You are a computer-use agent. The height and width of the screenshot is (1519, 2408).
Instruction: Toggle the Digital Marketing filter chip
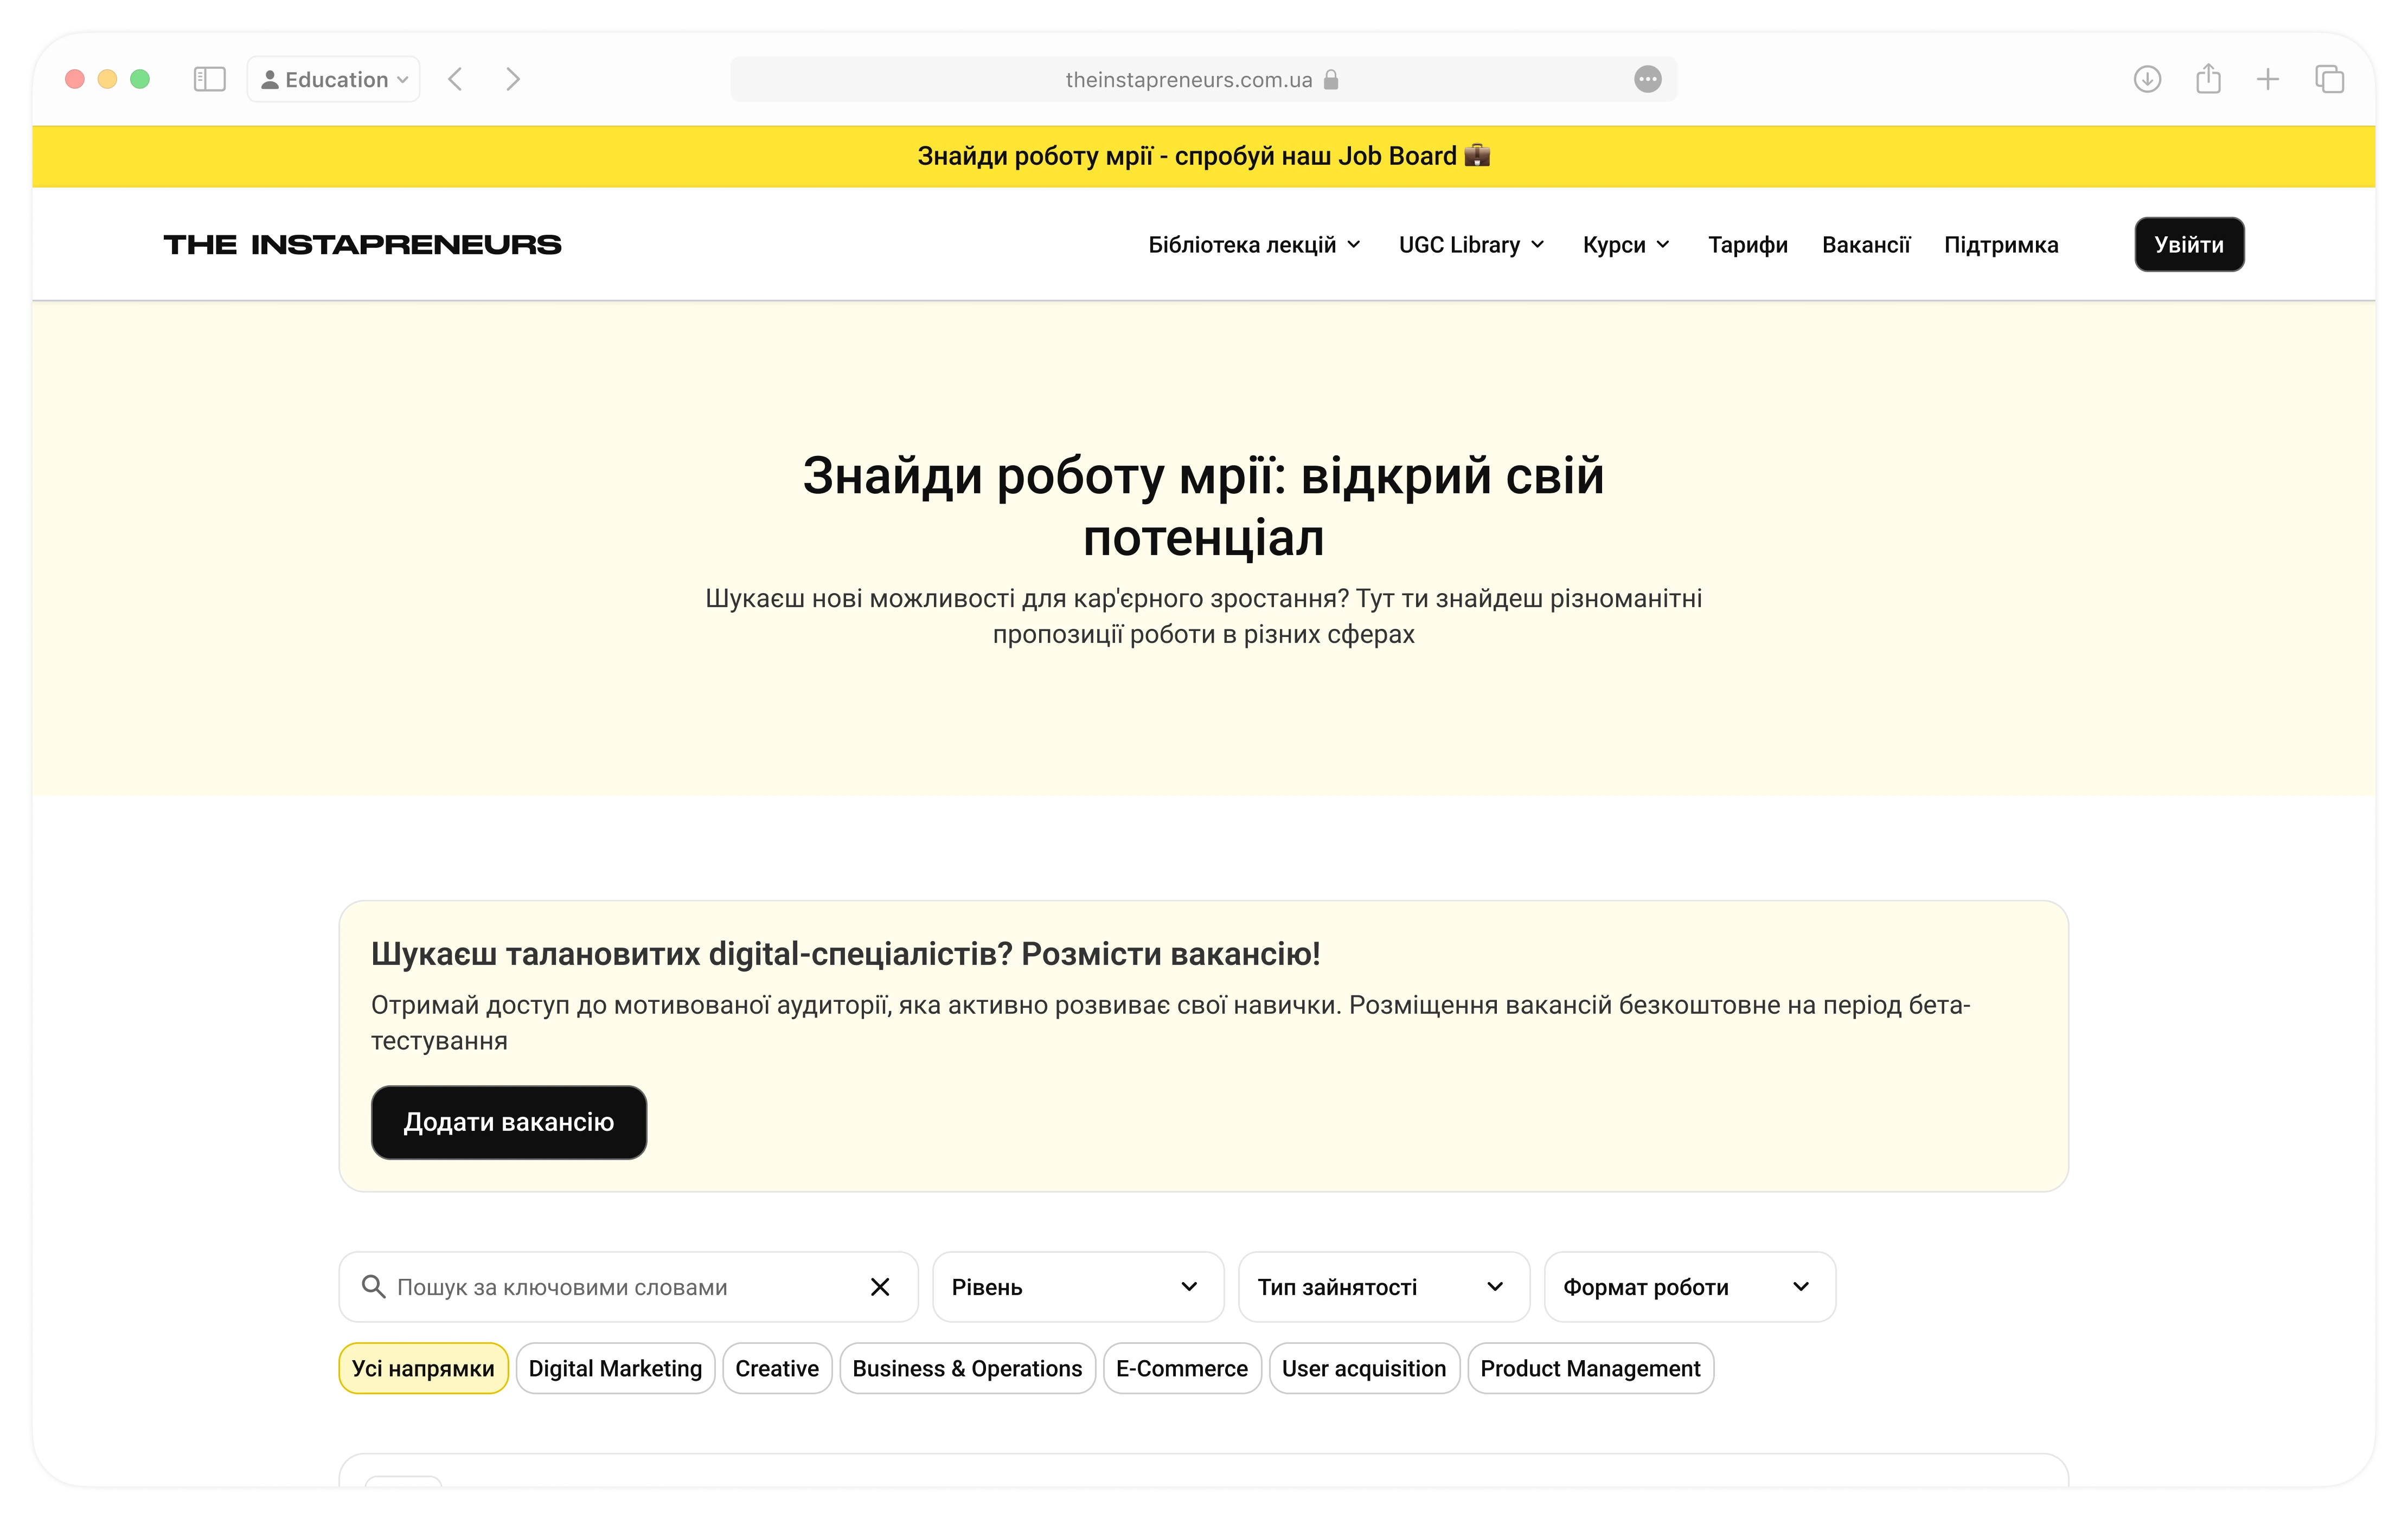pyautogui.click(x=615, y=1368)
